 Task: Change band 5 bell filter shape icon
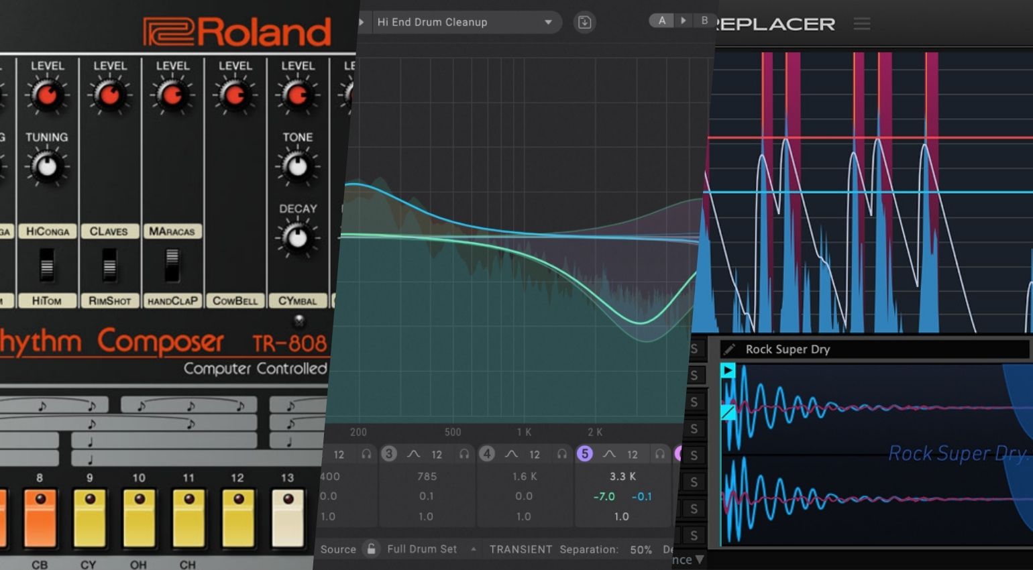[x=609, y=454]
